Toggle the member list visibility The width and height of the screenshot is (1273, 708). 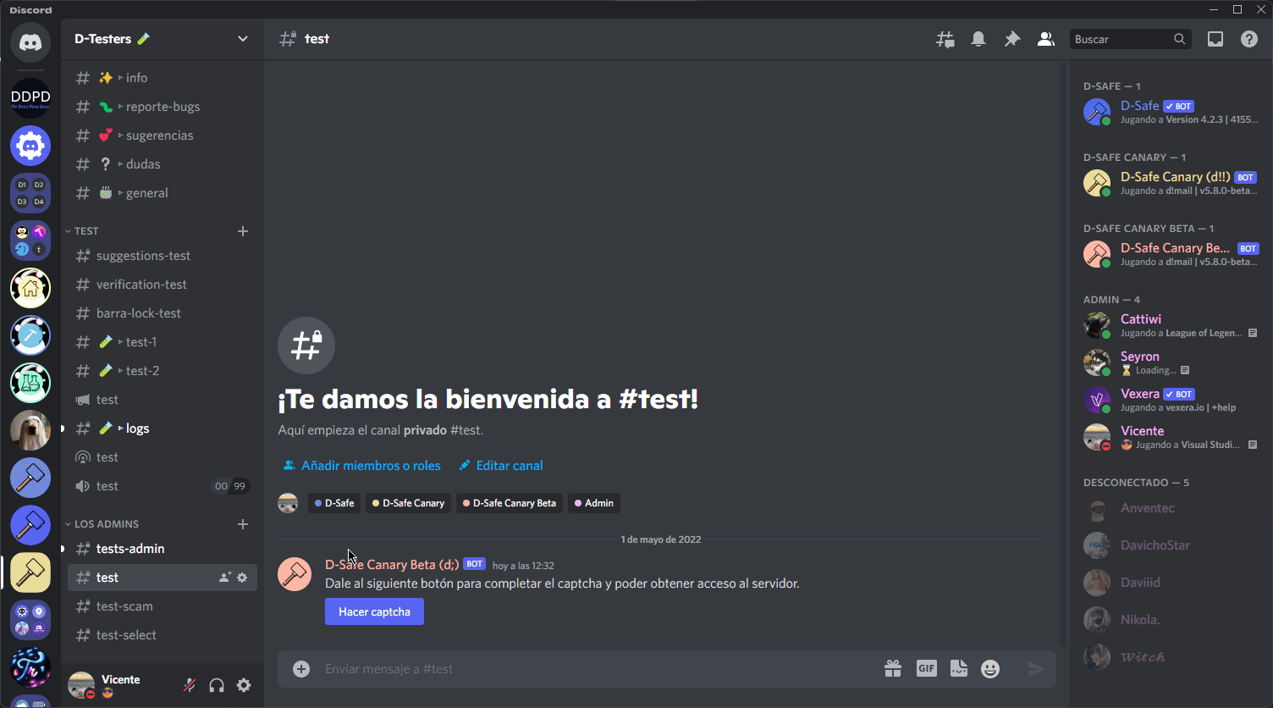[x=1046, y=39]
